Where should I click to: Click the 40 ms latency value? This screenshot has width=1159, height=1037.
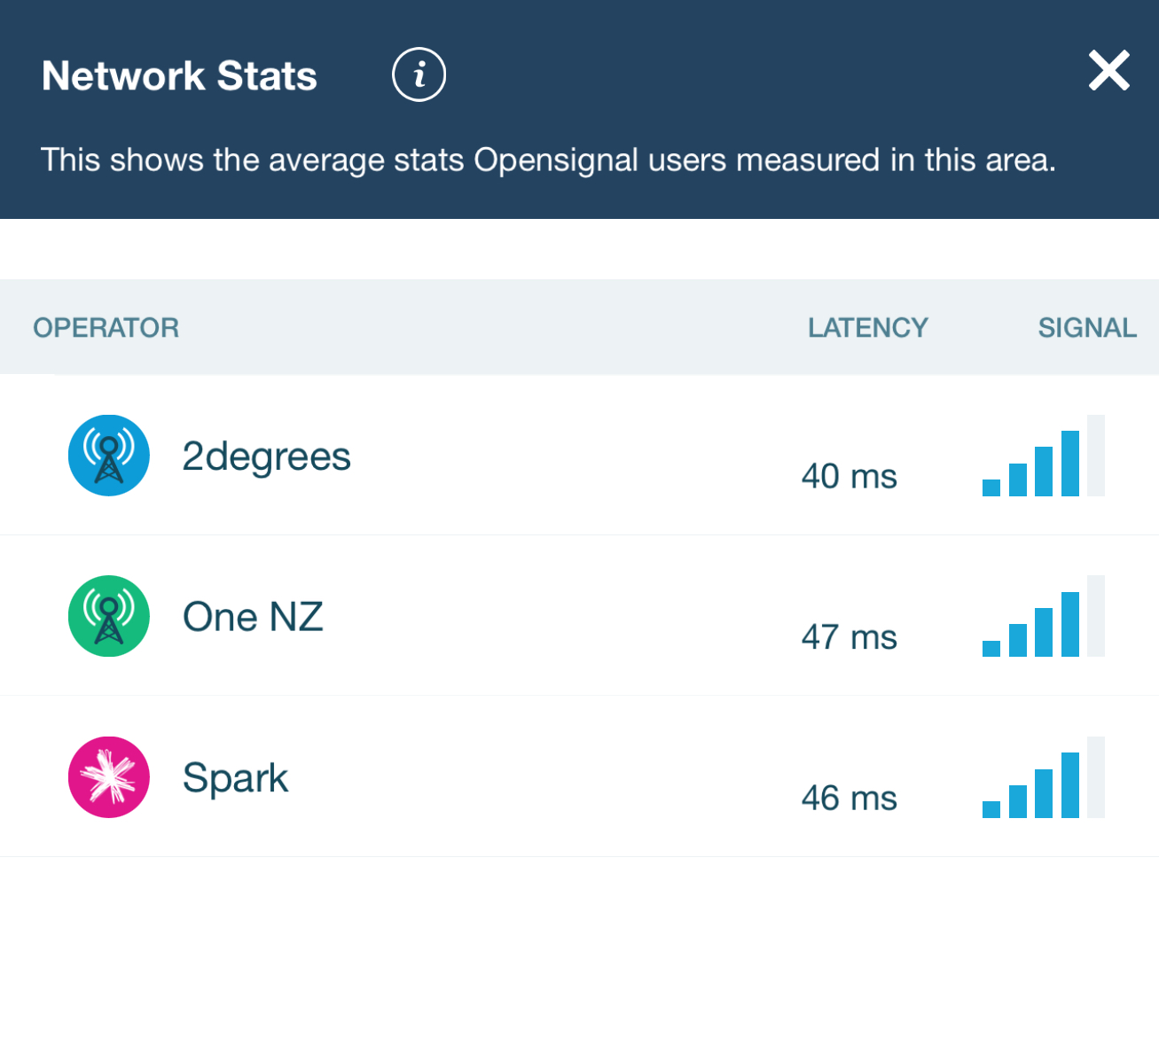[849, 477]
